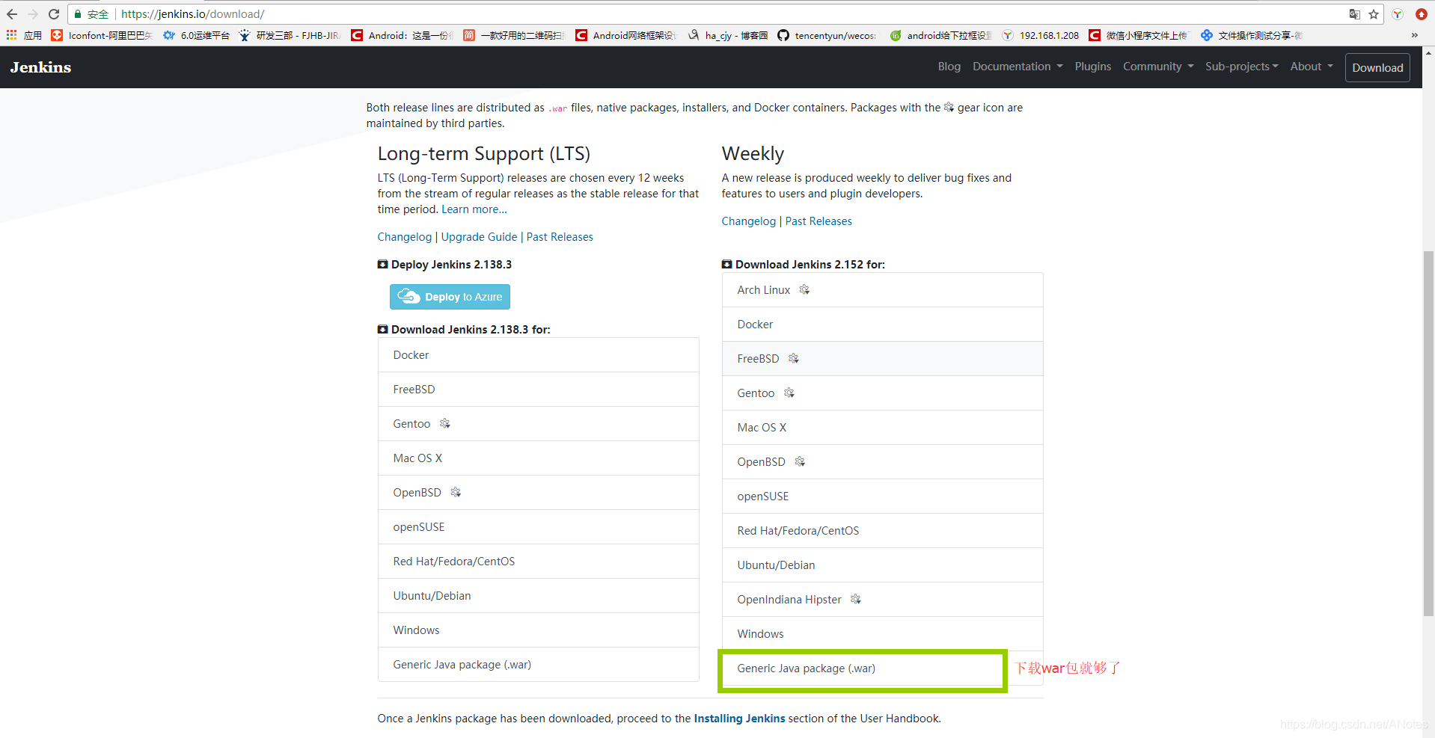Screen dimensions: 1435x738
Task: Open the Iconfont bookmark
Action: 102,35
